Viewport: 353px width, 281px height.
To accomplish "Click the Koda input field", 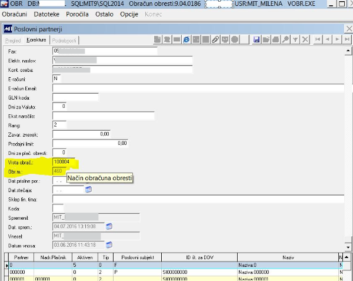I will [x=58, y=208].
